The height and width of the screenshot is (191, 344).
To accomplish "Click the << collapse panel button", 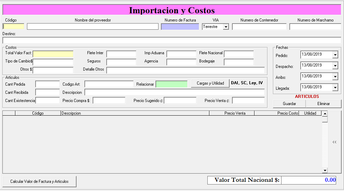I will coord(334,142).
